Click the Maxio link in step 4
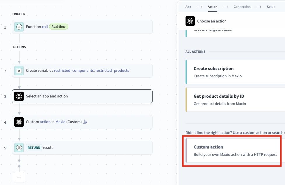 (60, 122)
